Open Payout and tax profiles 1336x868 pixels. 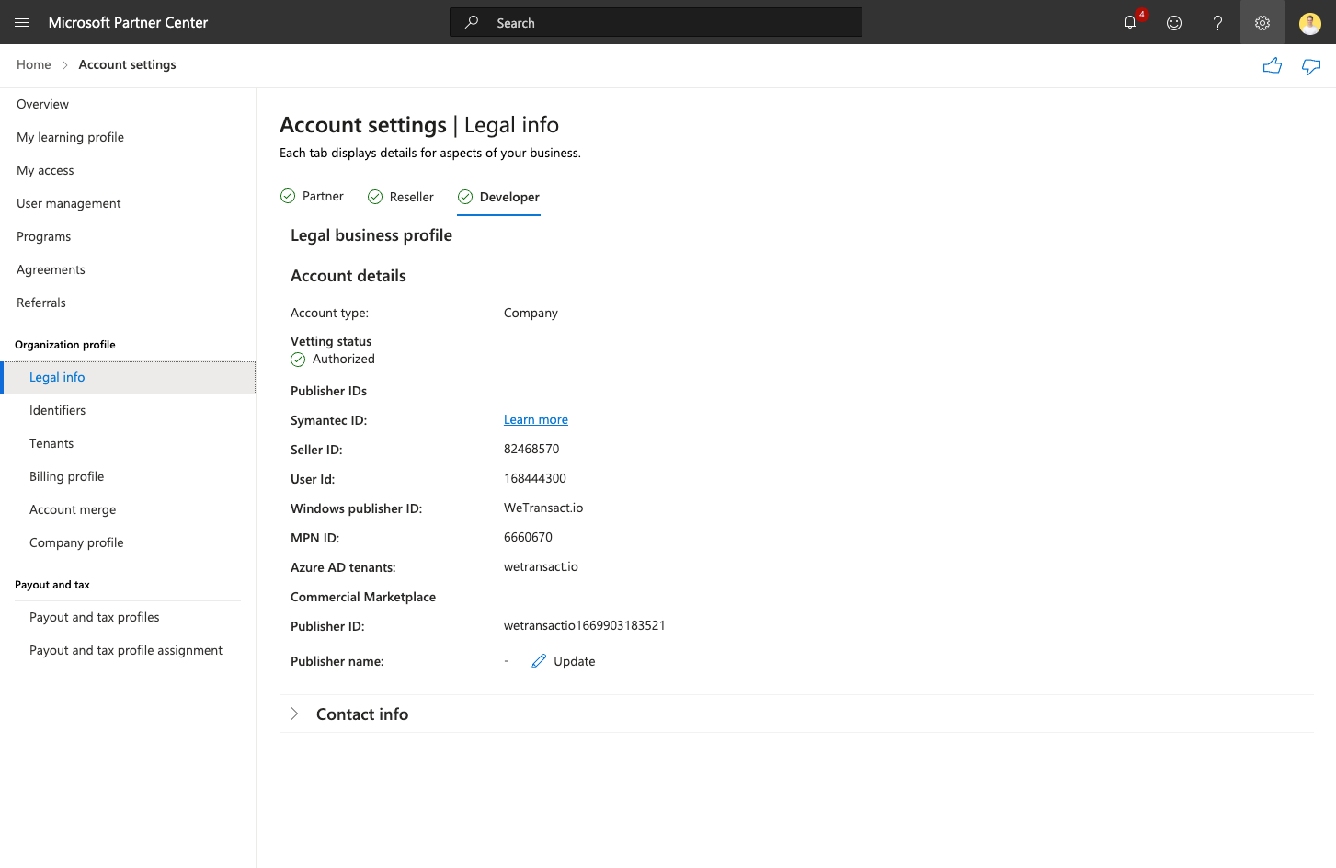click(94, 617)
